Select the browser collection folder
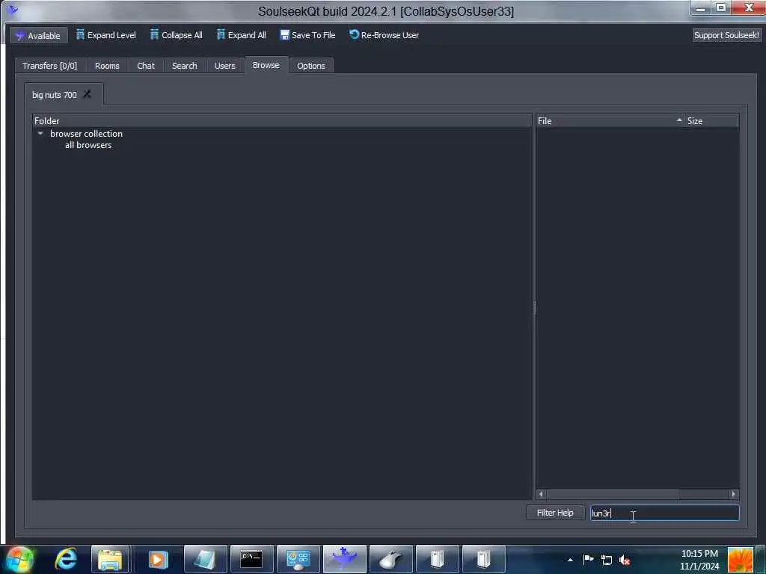 click(87, 133)
